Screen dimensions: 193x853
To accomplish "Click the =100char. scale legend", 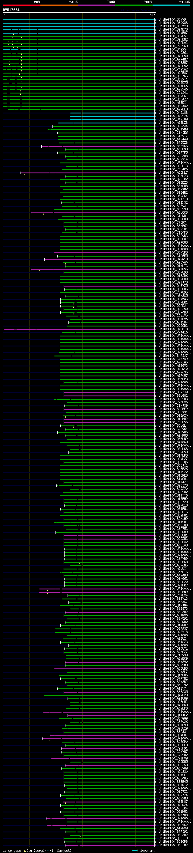I will 143,850.
